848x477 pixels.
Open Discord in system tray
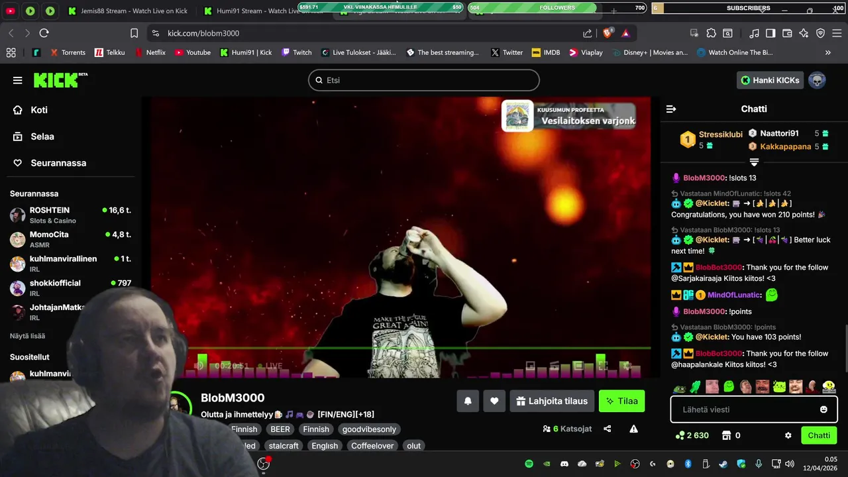tap(564, 464)
